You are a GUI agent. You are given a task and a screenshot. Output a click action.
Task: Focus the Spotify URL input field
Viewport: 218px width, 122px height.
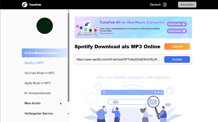pos(119,59)
